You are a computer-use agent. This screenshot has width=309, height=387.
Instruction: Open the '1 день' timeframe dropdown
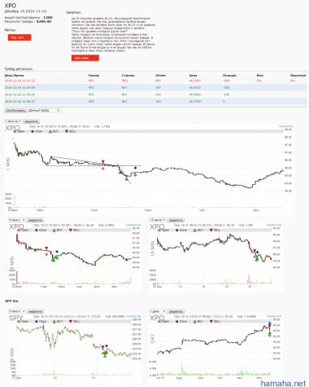point(158,311)
